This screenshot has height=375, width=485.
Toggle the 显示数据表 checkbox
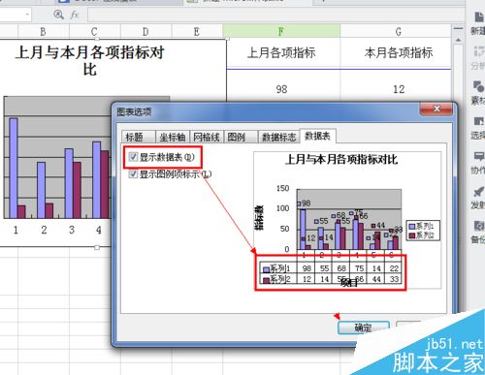click(133, 157)
